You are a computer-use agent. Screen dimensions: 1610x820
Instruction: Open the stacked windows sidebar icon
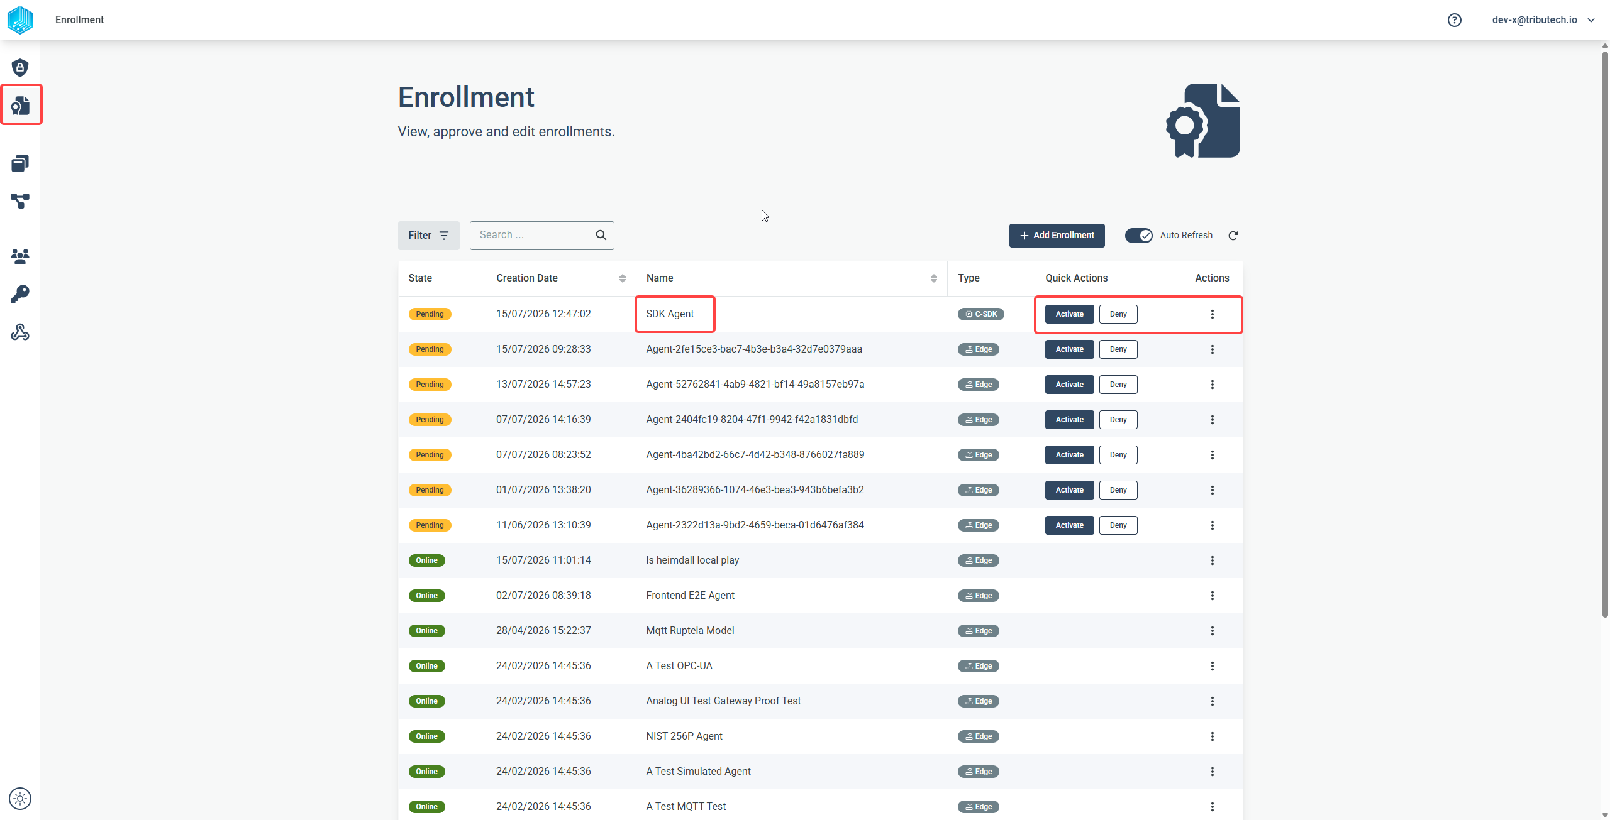(20, 163)
